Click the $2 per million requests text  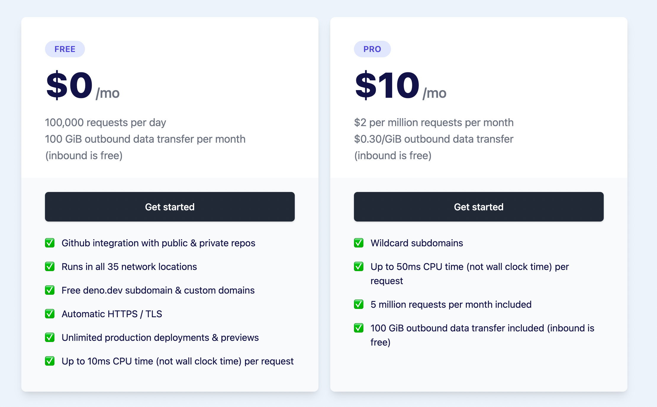(x=434, y=122)
